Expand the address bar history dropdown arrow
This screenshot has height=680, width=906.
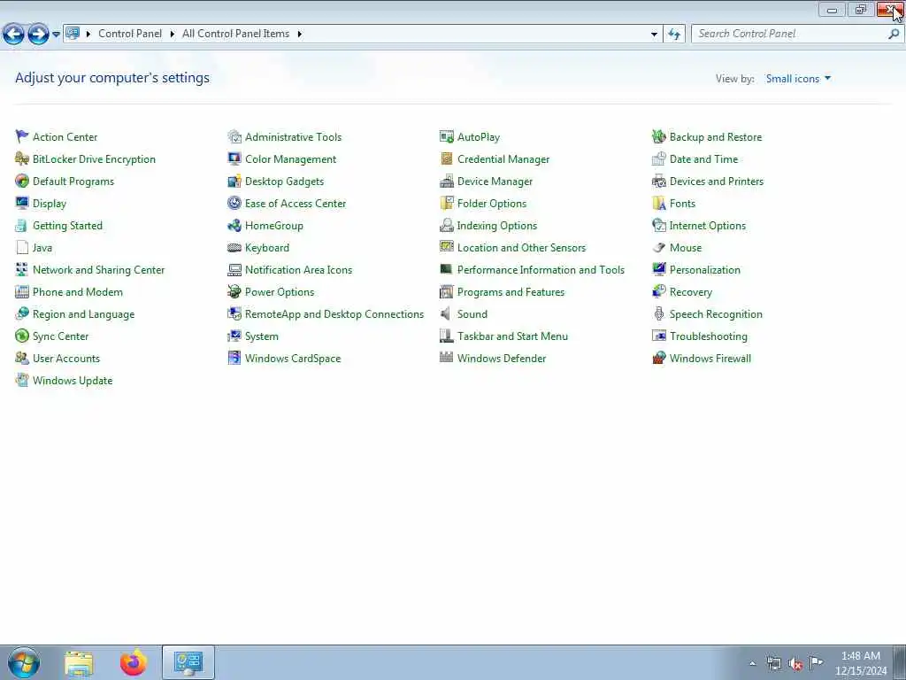coord(654,35)
